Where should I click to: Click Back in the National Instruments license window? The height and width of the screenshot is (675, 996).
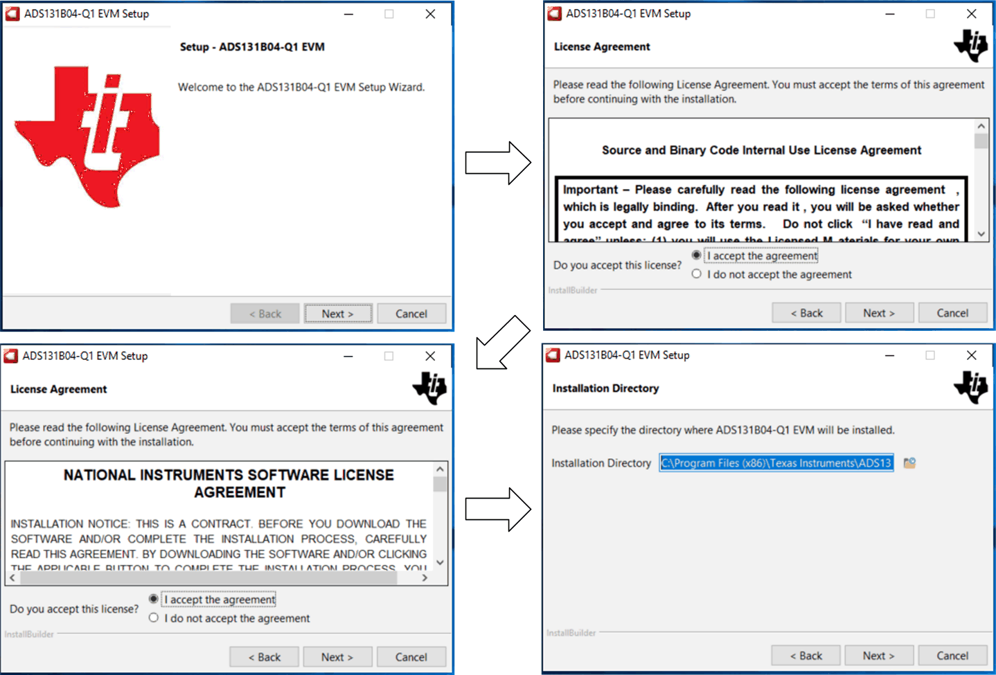point(265,657)
